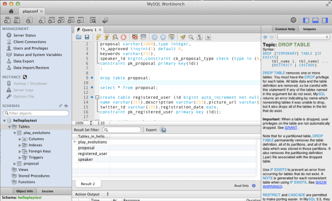Go back in context help
Screen dimensions: 332x201
(265, 37)
